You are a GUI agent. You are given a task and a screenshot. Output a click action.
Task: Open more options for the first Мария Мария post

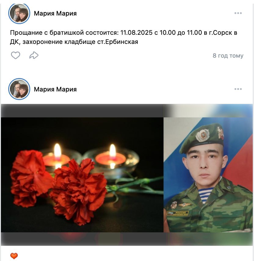238,13
